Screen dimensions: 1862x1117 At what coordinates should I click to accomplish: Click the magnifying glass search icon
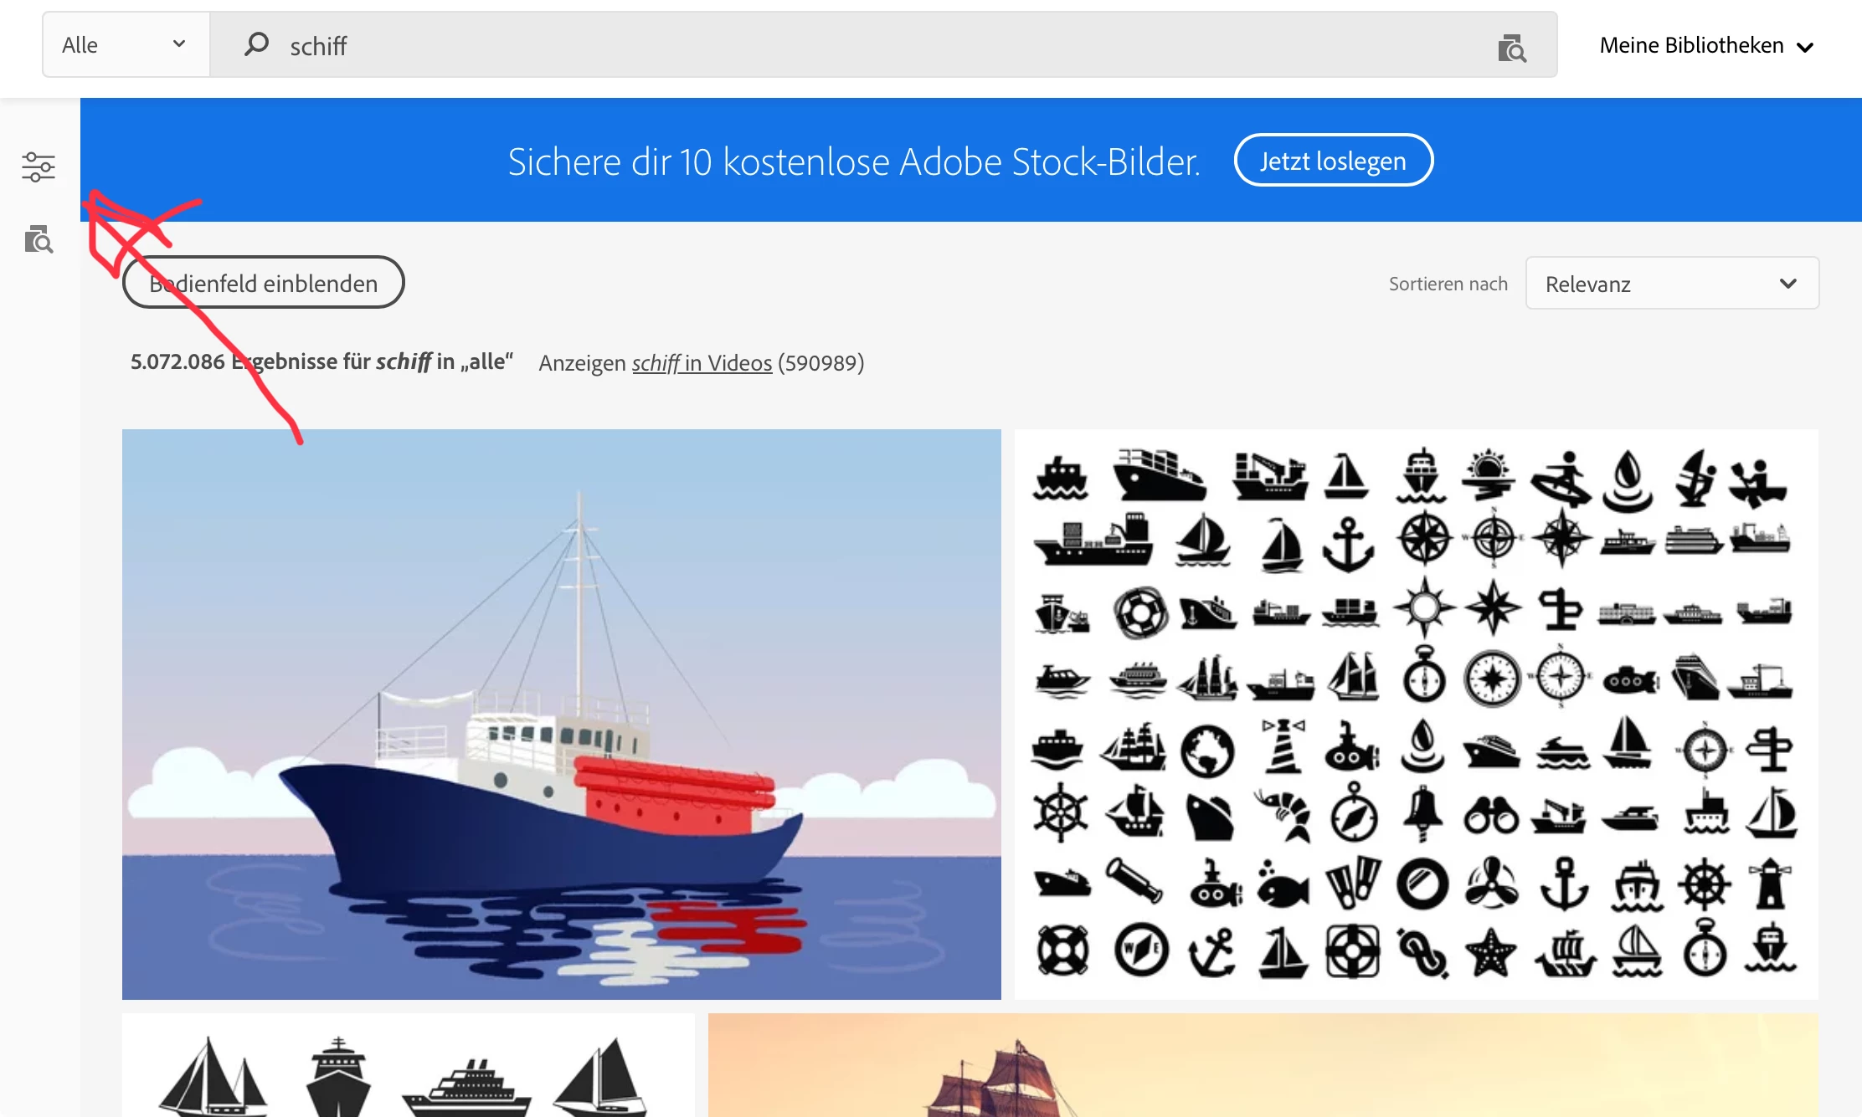pyautogui.click(x=256, y=44)
